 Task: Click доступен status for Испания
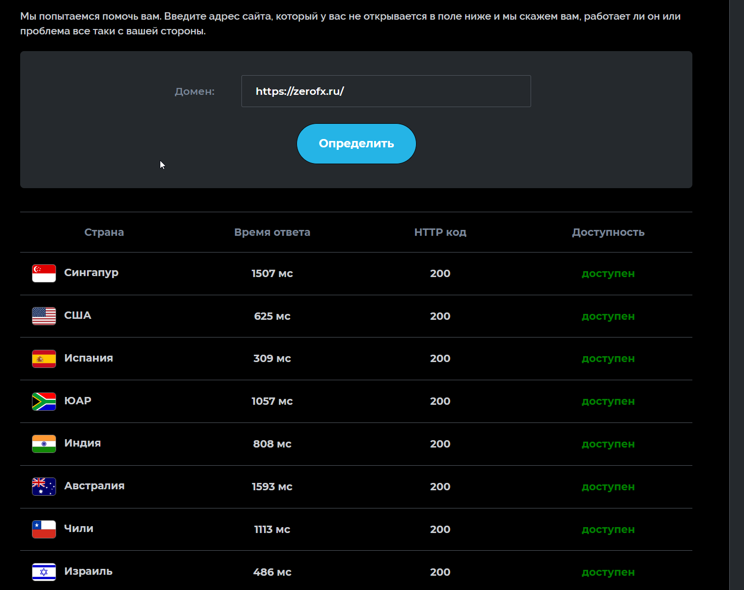point(608,359)
